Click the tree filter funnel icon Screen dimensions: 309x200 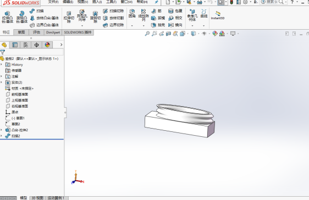point(3,52)
